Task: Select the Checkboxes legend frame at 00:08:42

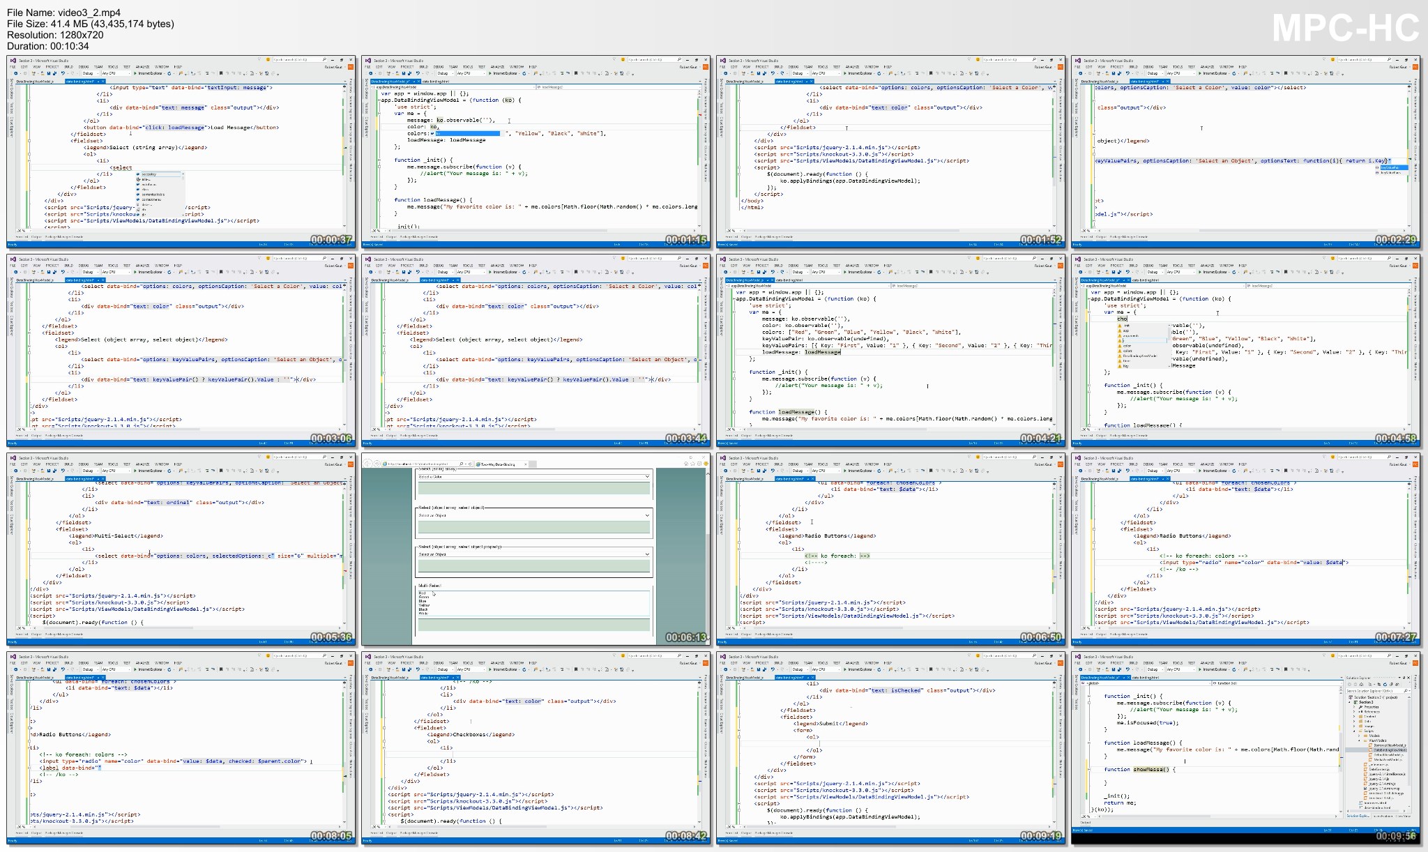Action: (536, 748)
